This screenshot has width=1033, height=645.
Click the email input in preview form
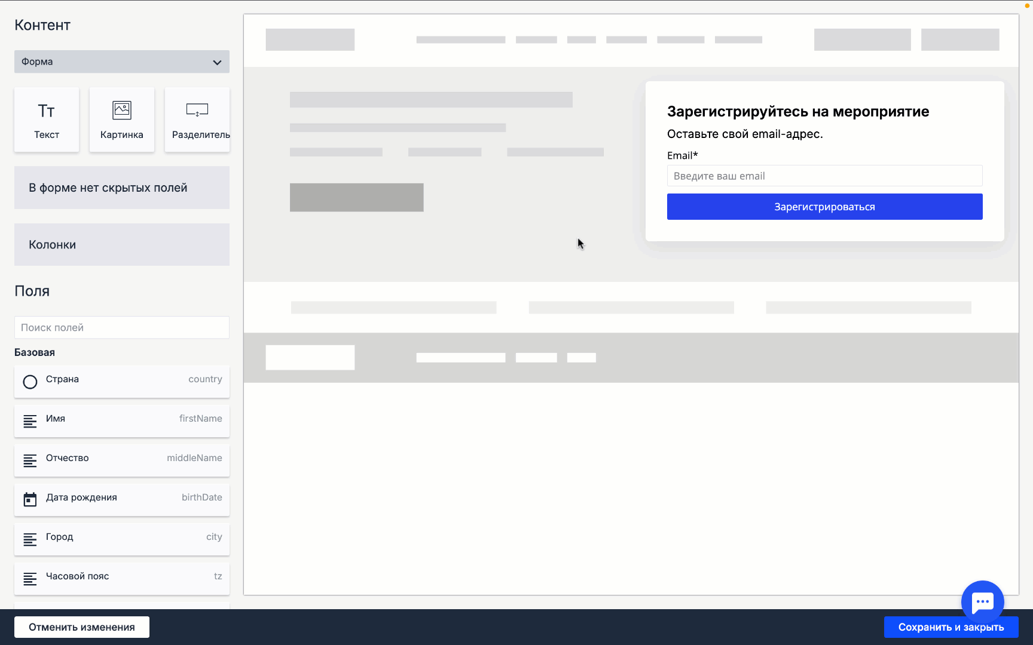coord(824,176)
